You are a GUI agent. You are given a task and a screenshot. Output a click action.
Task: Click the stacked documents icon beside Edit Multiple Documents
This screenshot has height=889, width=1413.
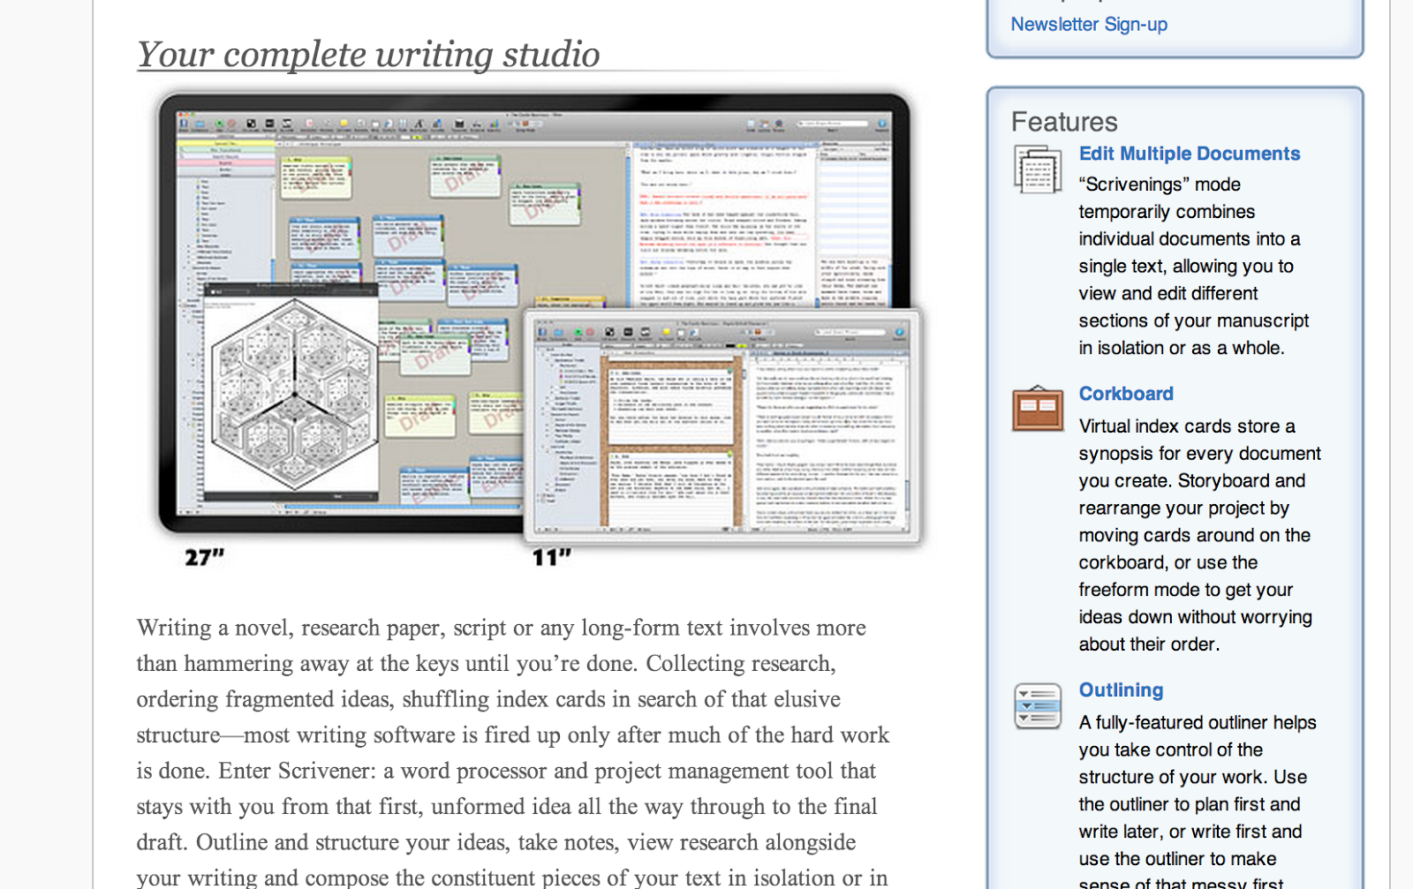(x=1038, y=169)
